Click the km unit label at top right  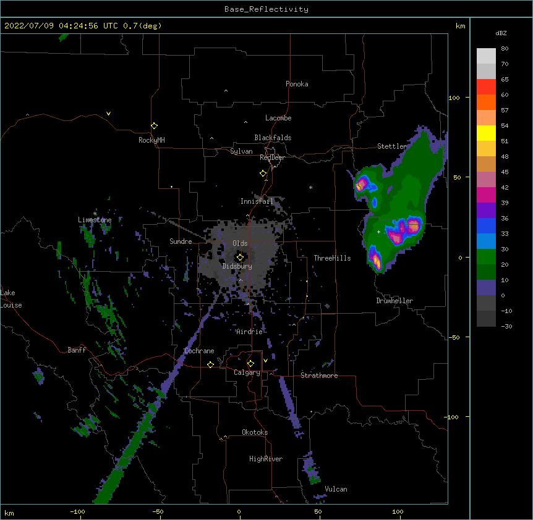coord(460,26)
